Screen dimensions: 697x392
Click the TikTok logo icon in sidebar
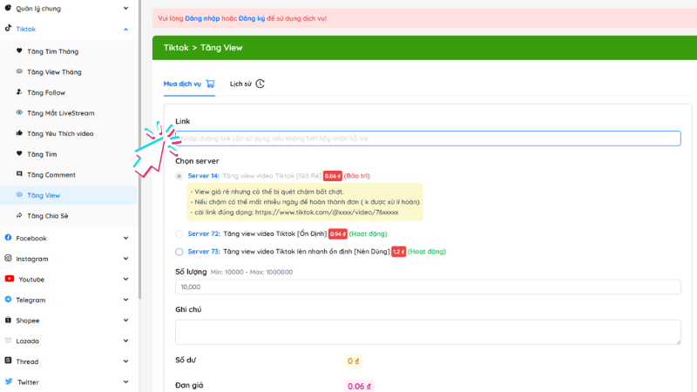8,29
